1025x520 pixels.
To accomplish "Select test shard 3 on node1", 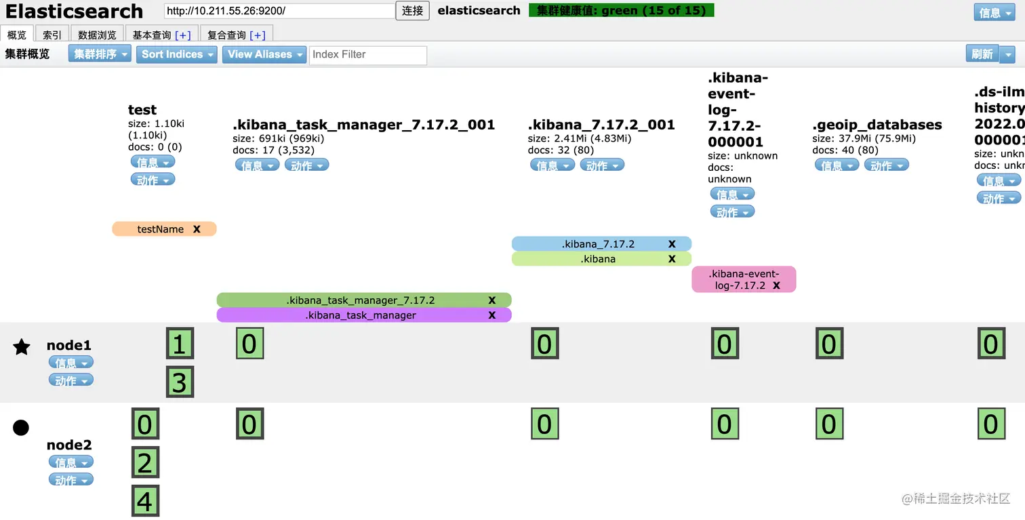I will [180, 382].
